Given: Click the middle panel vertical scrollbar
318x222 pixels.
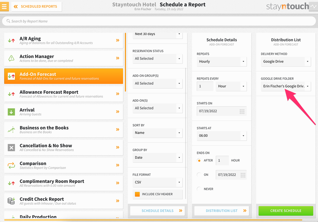Looking at the screenshot, I should pyautogui.click(x=186, y=133).
